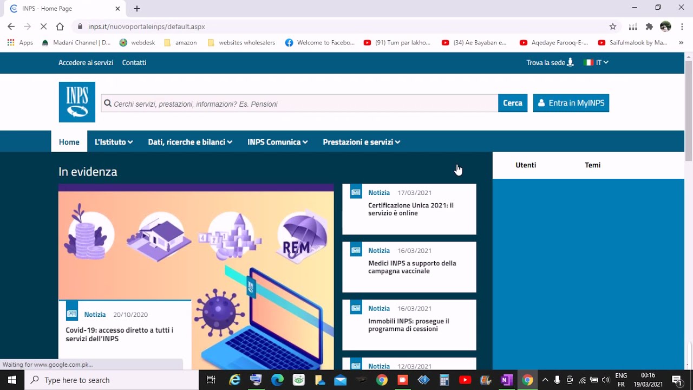This screenshot has height=390, width=693.
Task: Expand the L'Istituto menu
Action: coord(114,142)
